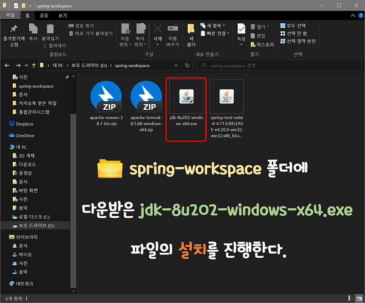Screen dimensions: 365x303
Task: Select the spring-tool-suite-4 file
Action: click(x=227, y=109)
